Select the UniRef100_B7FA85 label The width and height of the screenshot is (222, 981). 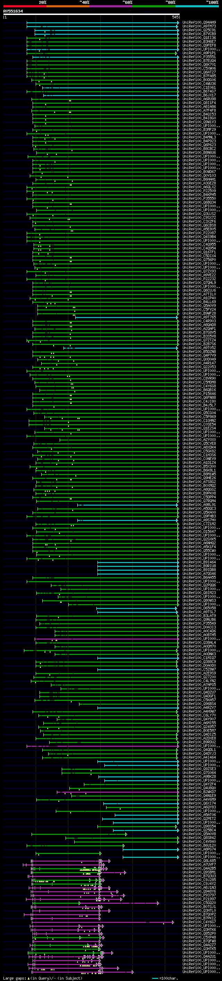pyautogui.click(x=199, y=76)
